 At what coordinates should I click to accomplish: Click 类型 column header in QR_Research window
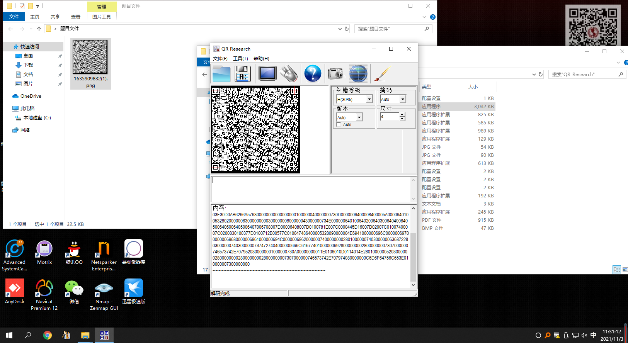point(427,87)
